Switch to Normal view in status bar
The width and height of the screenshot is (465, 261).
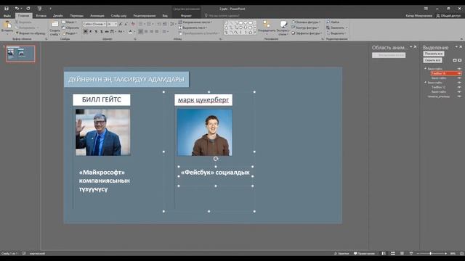tap(384, 254)
